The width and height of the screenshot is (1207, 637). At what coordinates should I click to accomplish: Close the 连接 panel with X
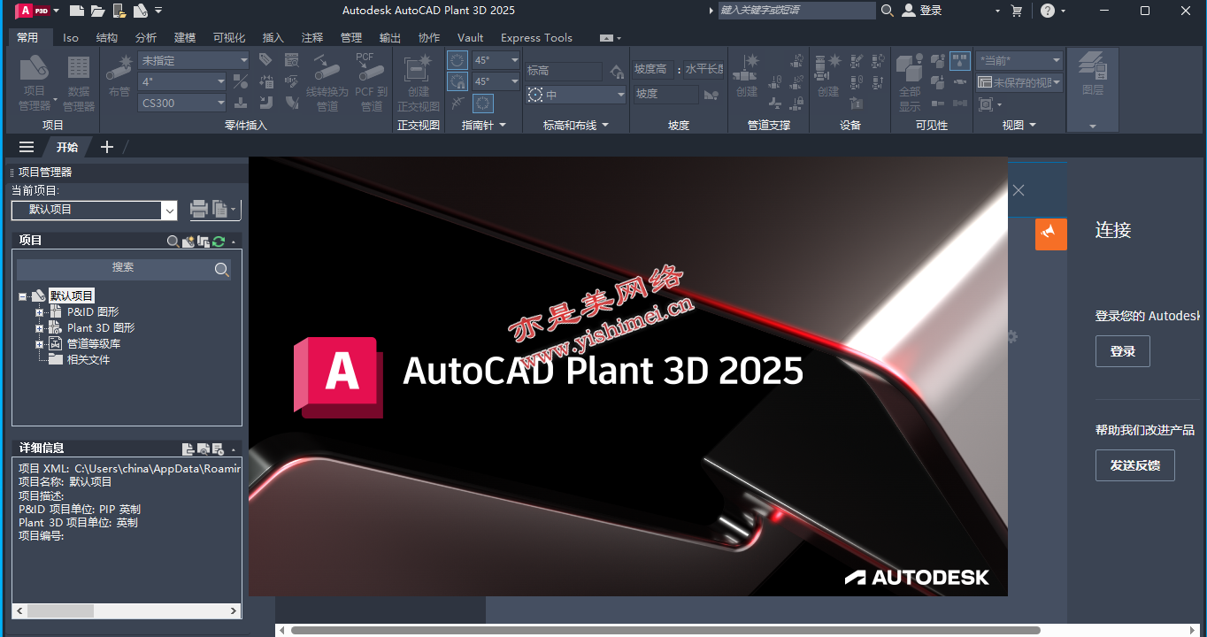click(1019, 190)
